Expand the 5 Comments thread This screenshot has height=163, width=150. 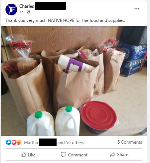tap(130, 142)
